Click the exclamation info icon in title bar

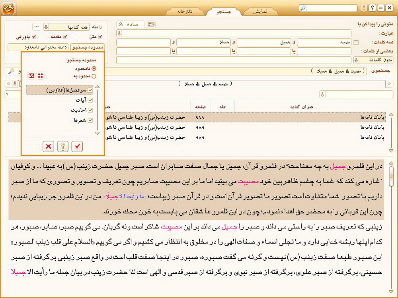[x=363, y=8]
